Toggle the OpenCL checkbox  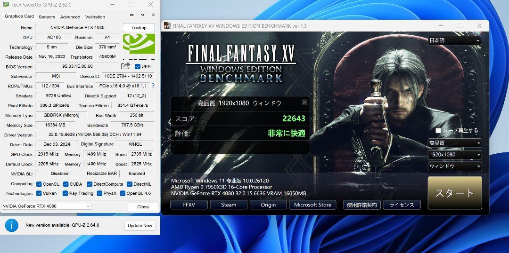coord(39,184)
